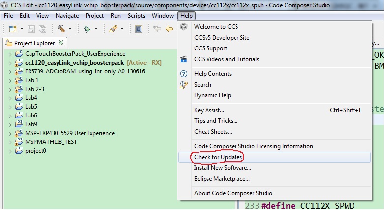
Task: Click the Help Search icon
Action: pos(184,85)
